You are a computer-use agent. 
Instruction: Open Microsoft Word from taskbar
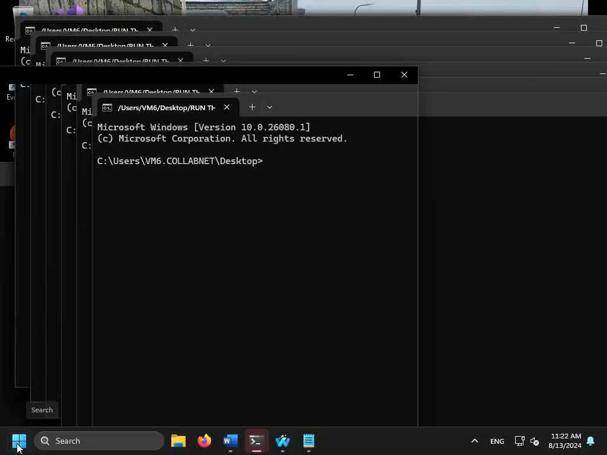pyautogui.click(x=231, y=441)
